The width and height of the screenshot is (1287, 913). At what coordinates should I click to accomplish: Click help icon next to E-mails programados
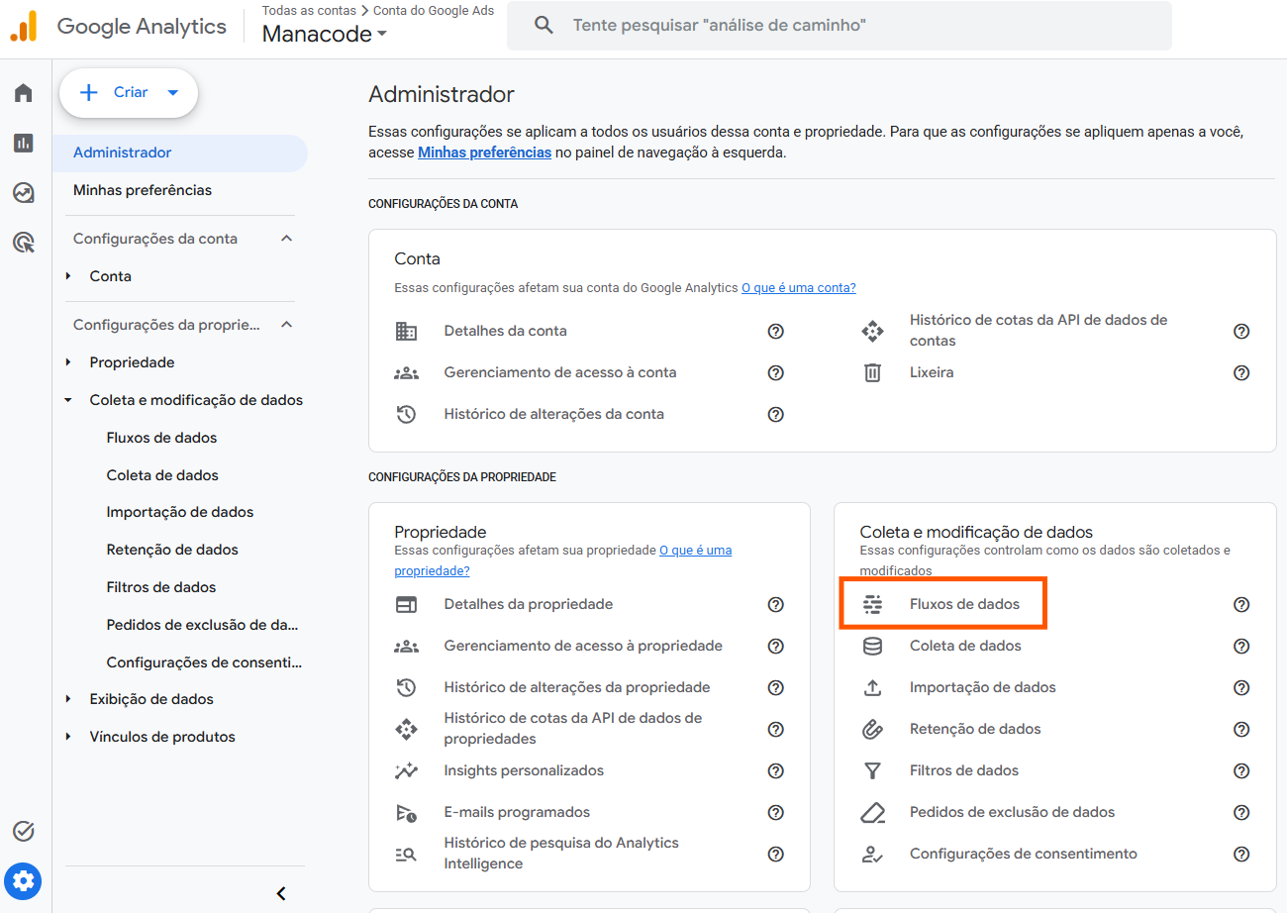[776, 812]
